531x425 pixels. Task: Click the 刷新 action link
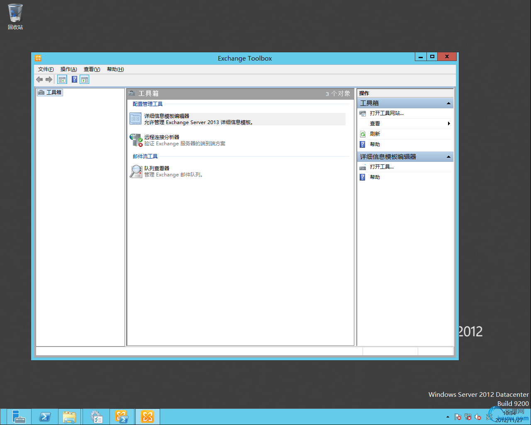(x=375, y=134)
